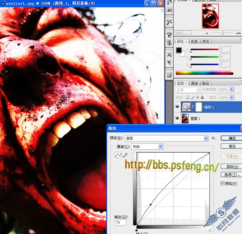Open the Actions panel play icon
This screenshot has height=234, width=242.
point(169,10)
